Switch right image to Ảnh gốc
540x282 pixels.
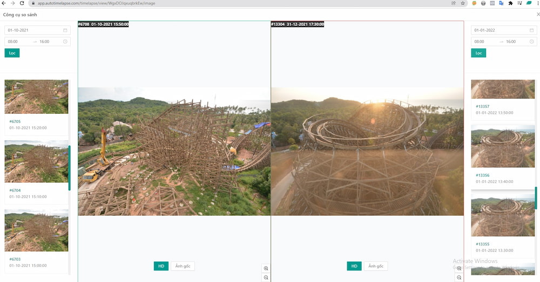click(376, 266)
